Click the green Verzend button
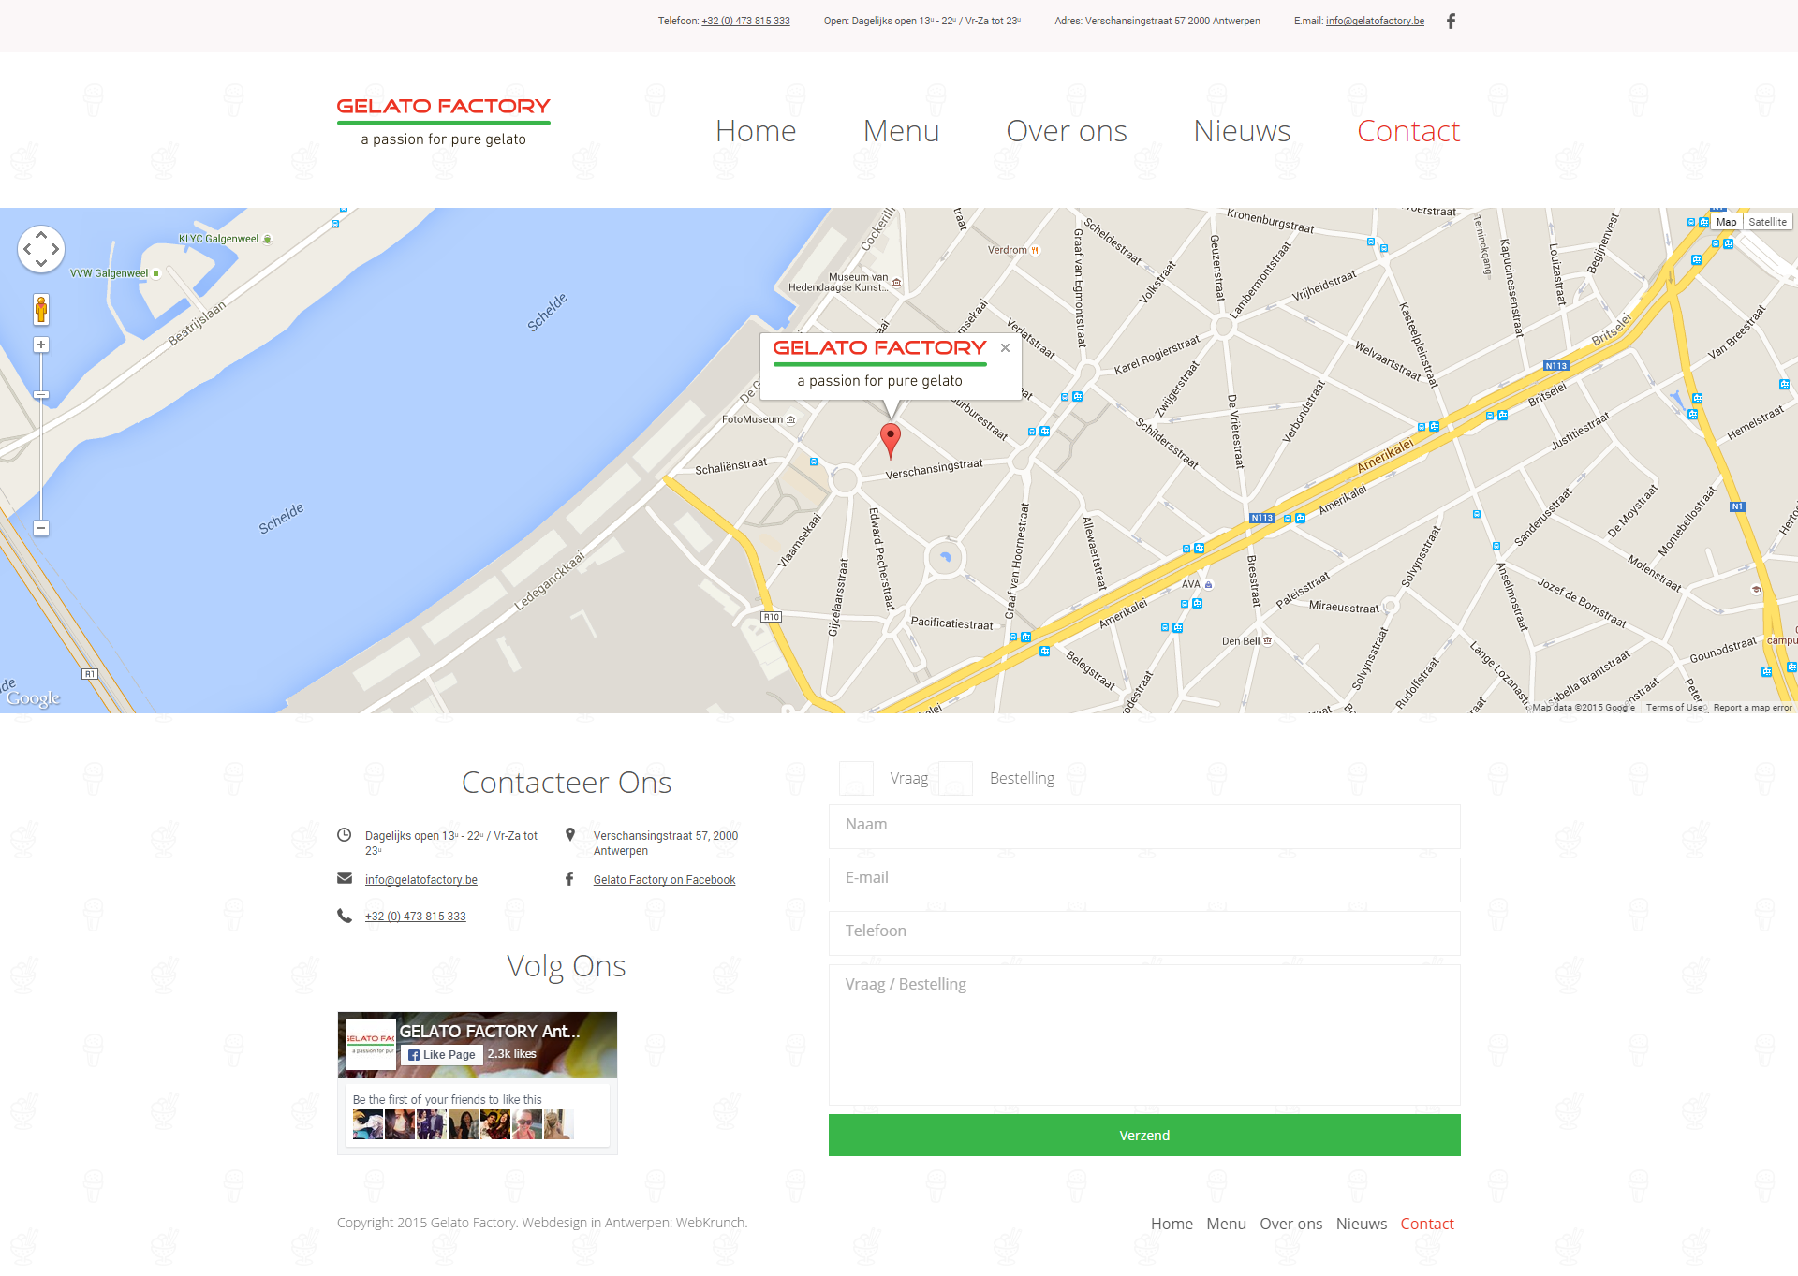 point(1144,1136)
